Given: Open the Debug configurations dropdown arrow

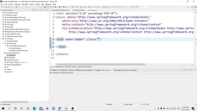Looking at the screenshot, I should 53,7.
